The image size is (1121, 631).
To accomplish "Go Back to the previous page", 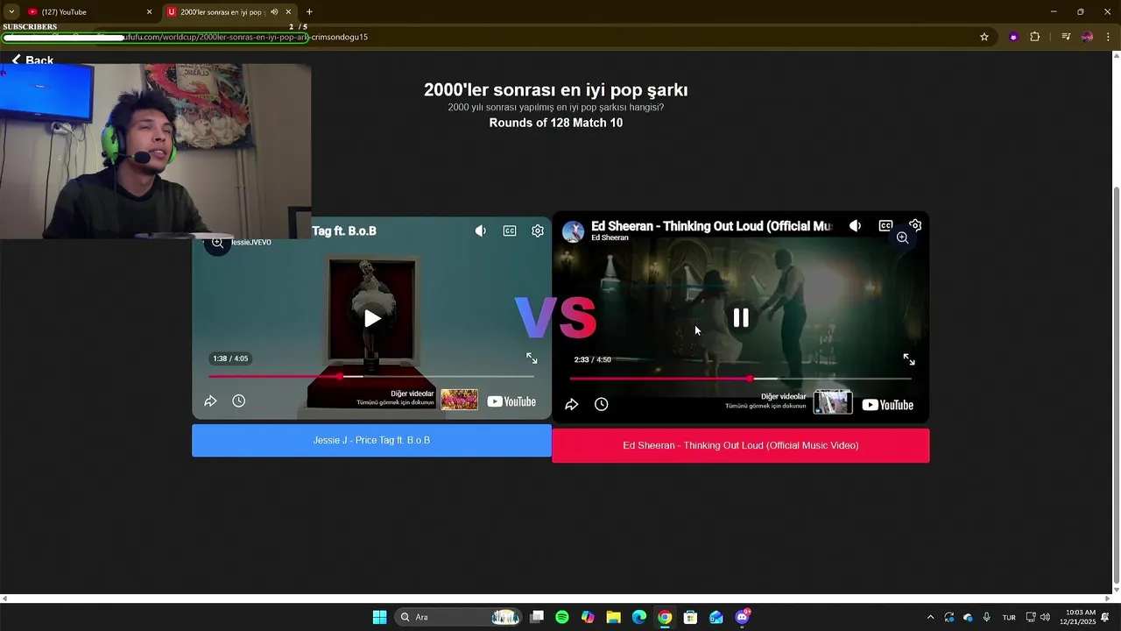I will [x=32, y=60].
